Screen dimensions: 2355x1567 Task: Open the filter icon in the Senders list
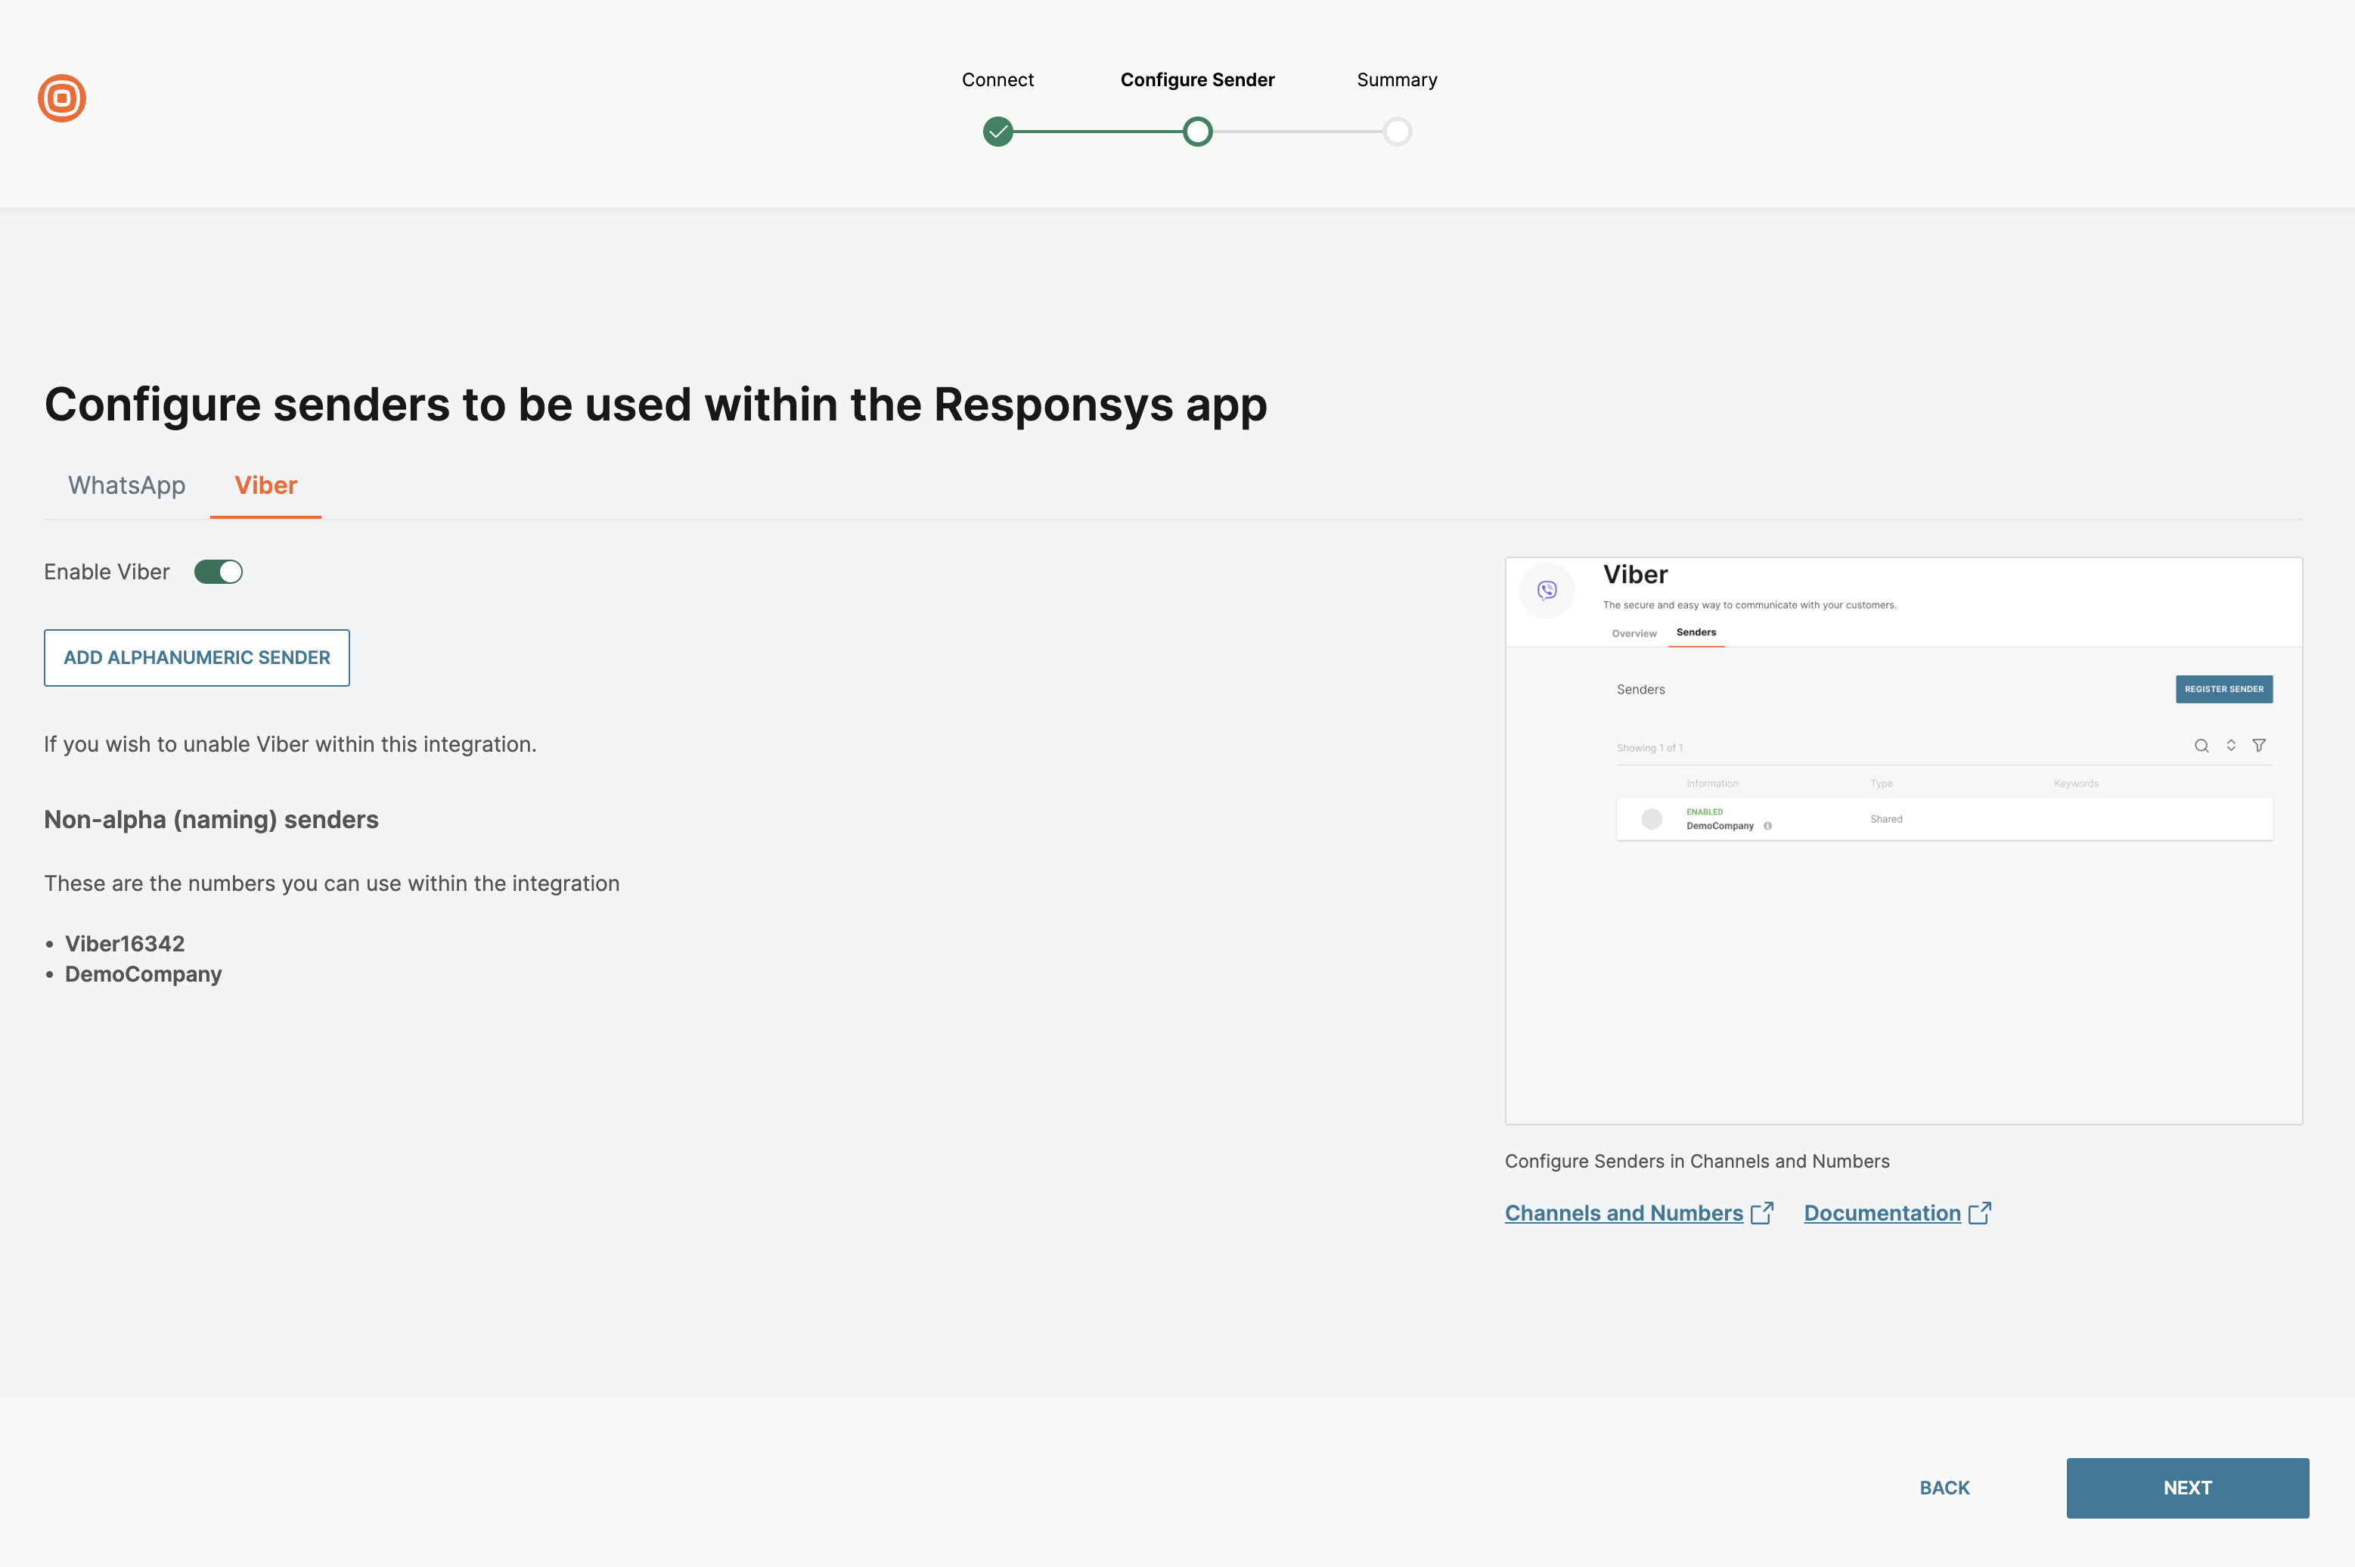(x=2260, y=746)
